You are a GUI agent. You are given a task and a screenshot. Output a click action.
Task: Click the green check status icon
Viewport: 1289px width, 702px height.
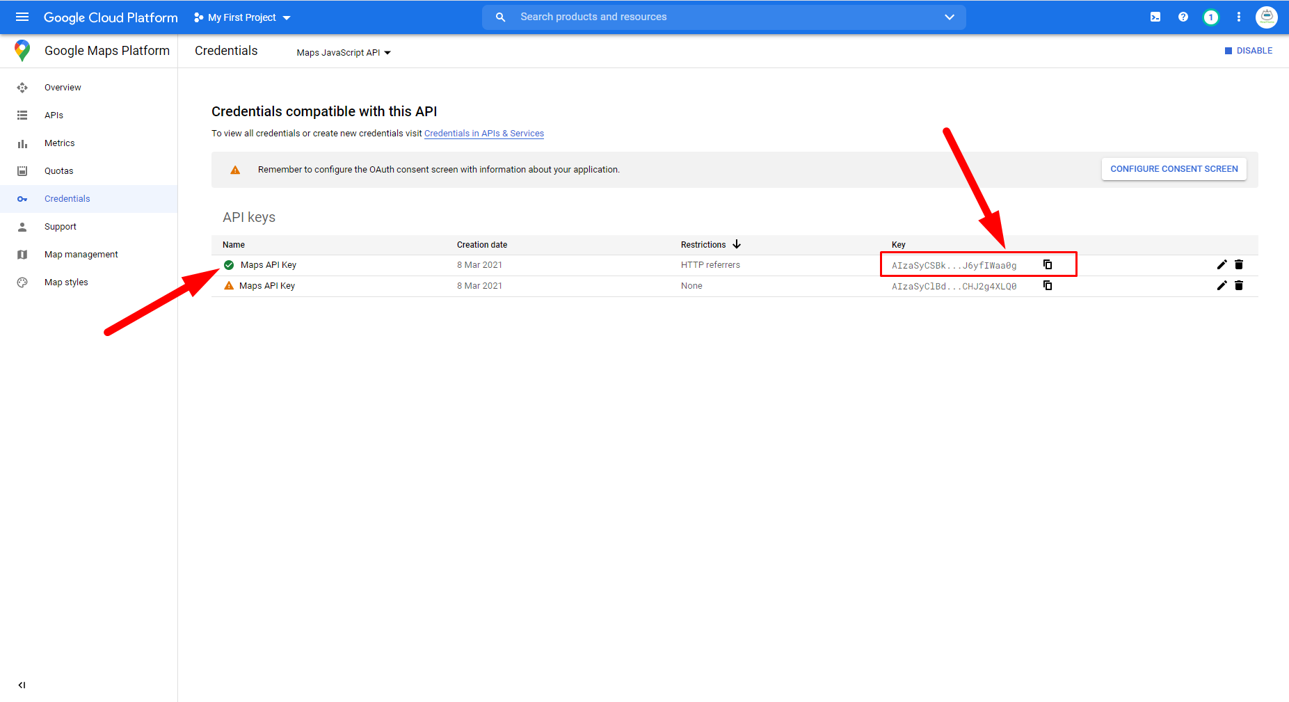[x=229, y=265]
